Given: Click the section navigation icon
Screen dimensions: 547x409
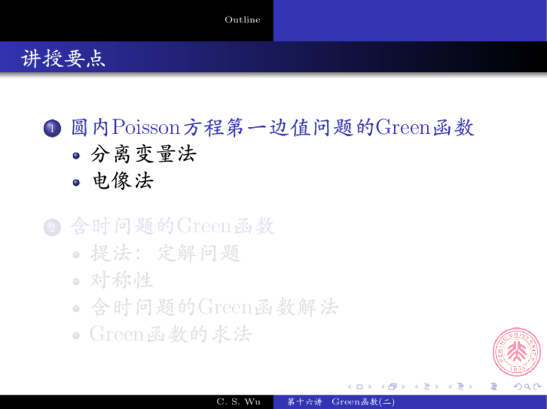Looking at the screenshot, I should click(x=461, y=387).
